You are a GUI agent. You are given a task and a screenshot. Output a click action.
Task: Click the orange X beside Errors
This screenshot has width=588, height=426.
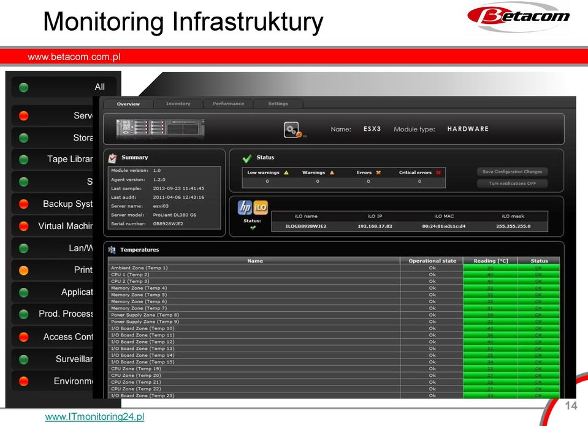(x=378, y=172)
